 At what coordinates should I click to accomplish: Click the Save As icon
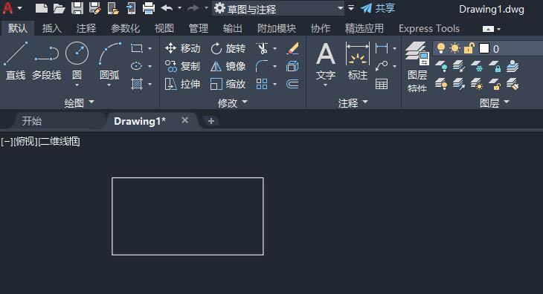click(95, 8)
